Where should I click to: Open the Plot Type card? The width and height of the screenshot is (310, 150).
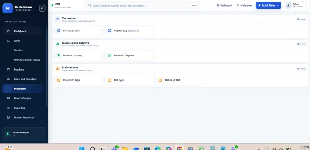[x=130, y=80]
